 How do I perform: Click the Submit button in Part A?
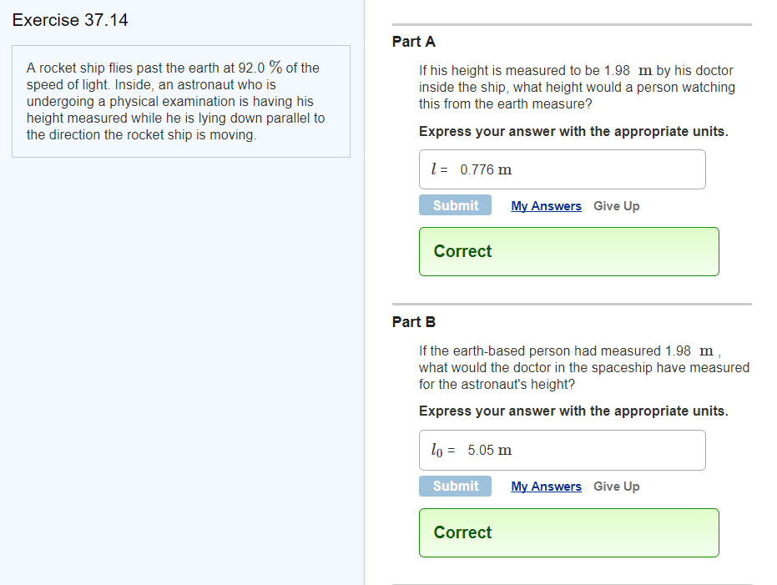(455, 205)
